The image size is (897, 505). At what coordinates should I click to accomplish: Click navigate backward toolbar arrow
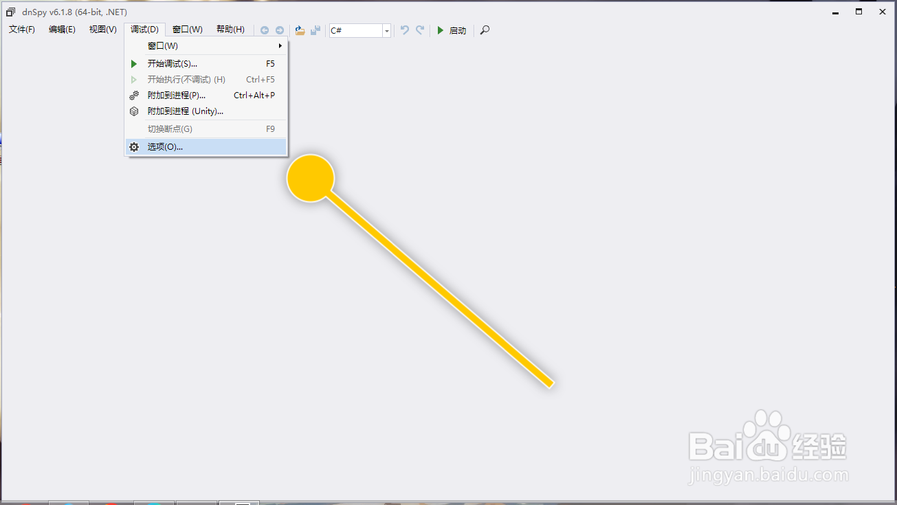coord(265,30)
